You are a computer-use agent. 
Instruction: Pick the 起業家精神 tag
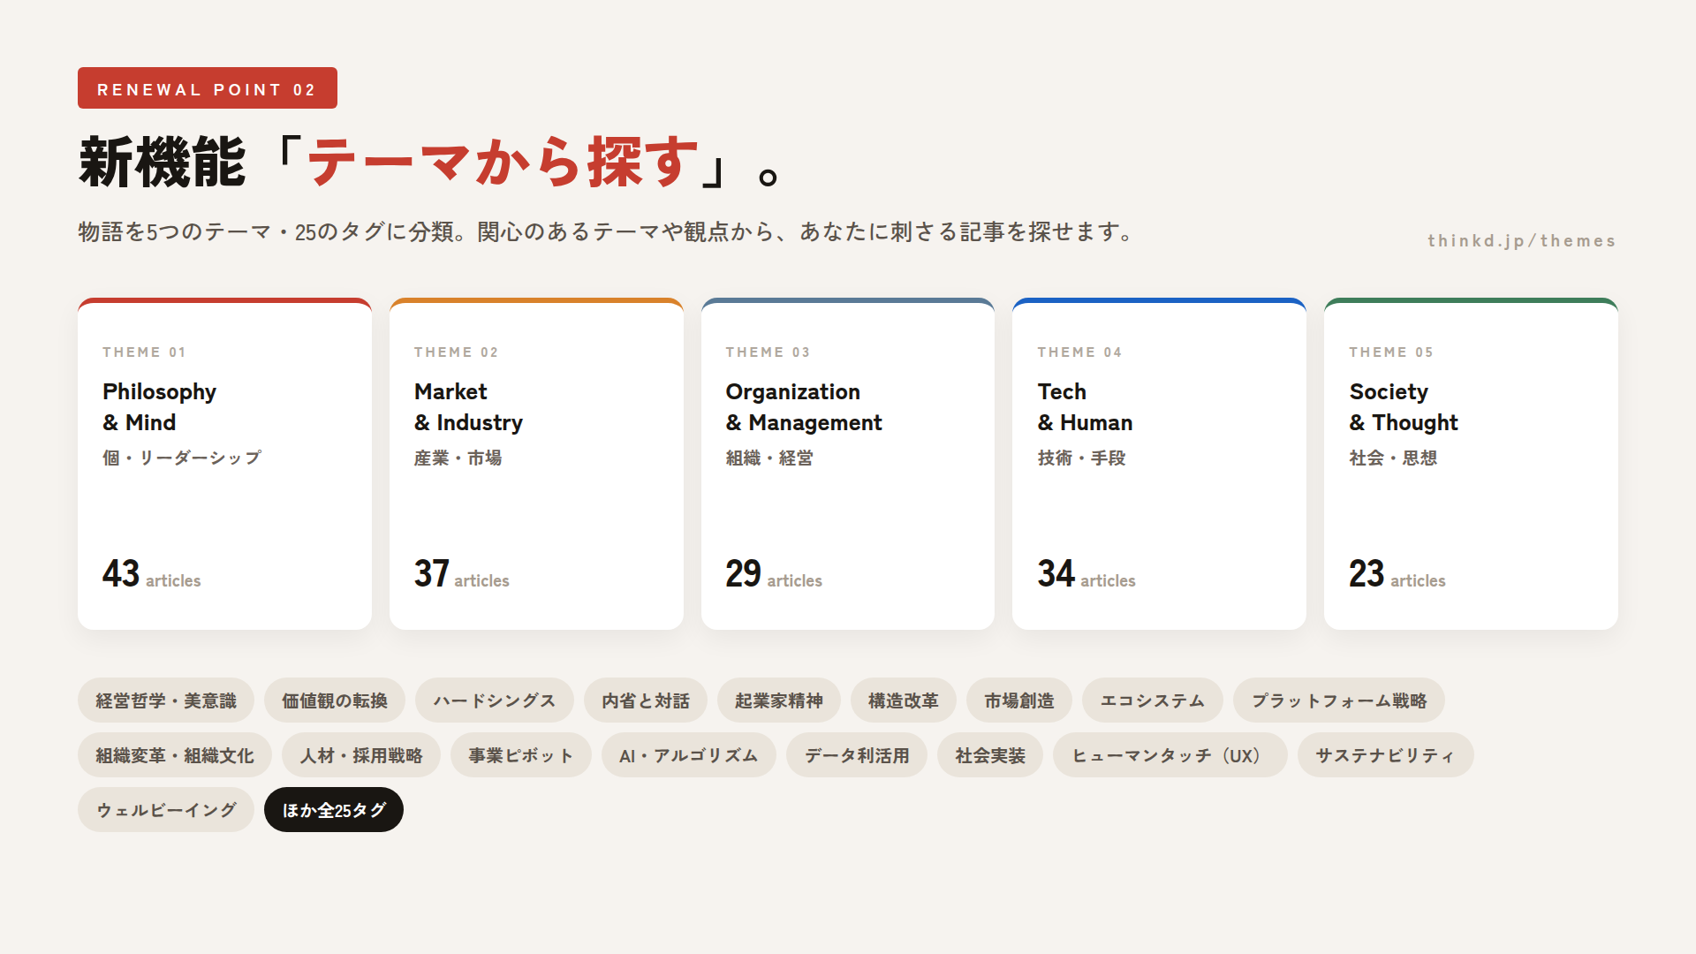(x=779, y=700)
